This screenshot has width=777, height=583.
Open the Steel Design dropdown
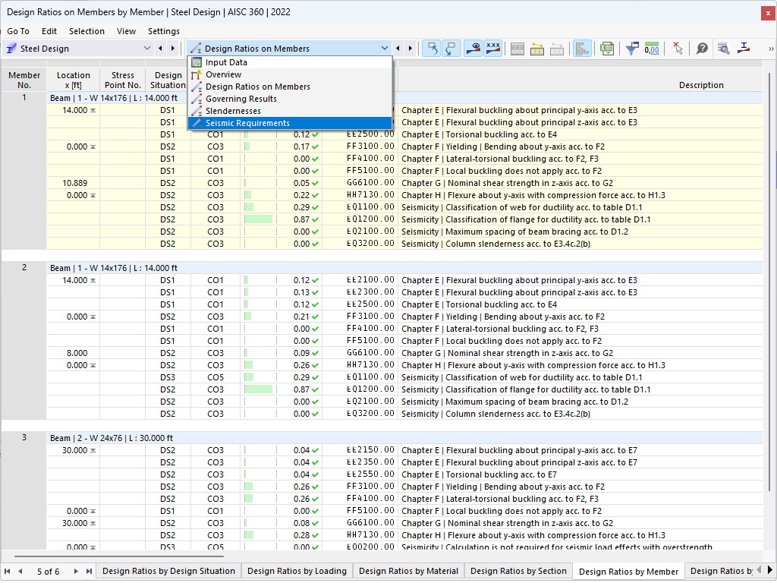click(x=147, y=49)
